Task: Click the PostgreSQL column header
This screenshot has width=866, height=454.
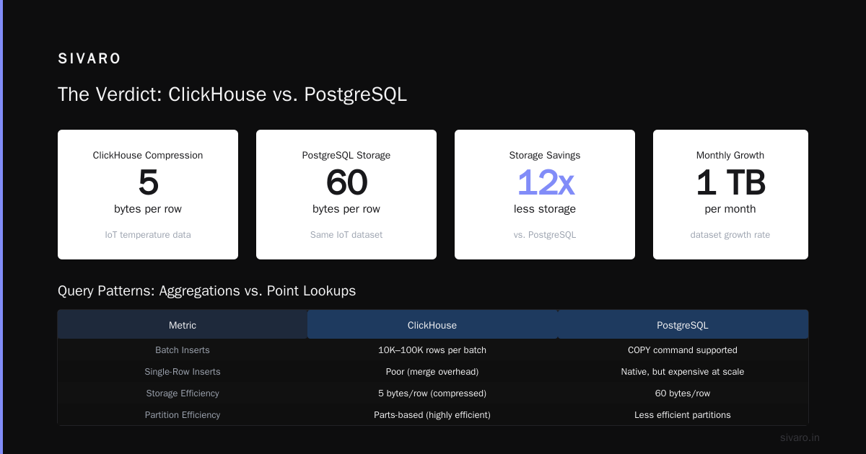Action: (683, 325)
